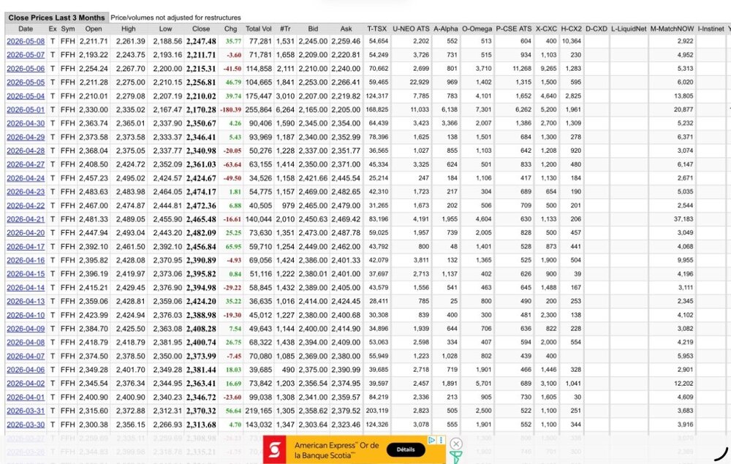The image size is (731, 464).
Task: Select the Close Prices Last 3 Months tab
Action: pos(56,18)
